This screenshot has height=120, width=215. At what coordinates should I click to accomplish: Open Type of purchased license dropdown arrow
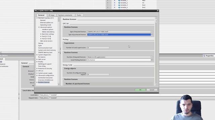[x=152, y=35]
